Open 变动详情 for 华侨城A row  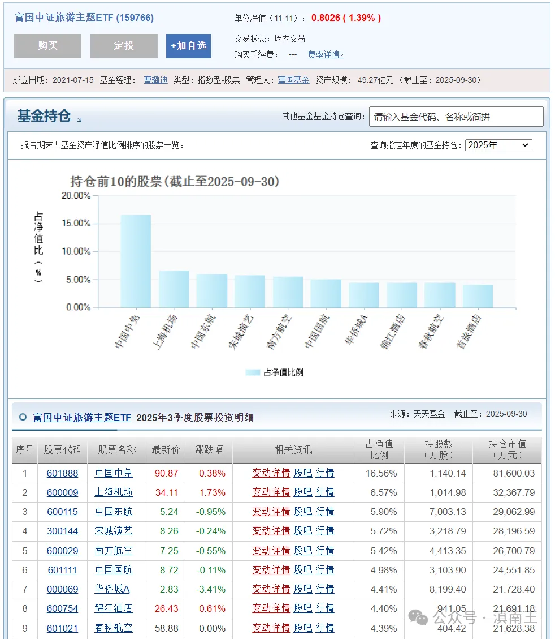click(x=271, y=589)
